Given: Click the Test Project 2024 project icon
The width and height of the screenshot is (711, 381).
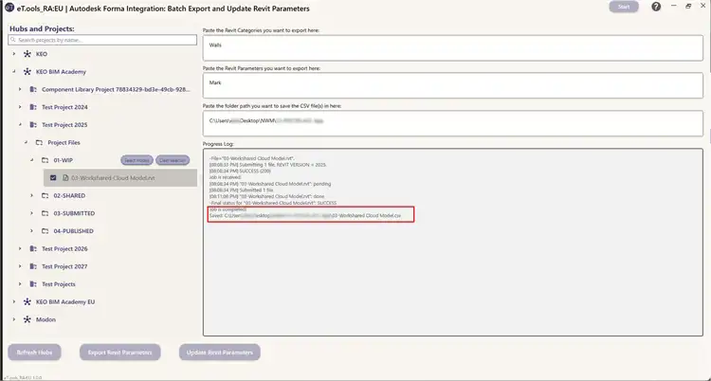Looking at the screenshot, I should pyautogui.click(x=32, y=107).
